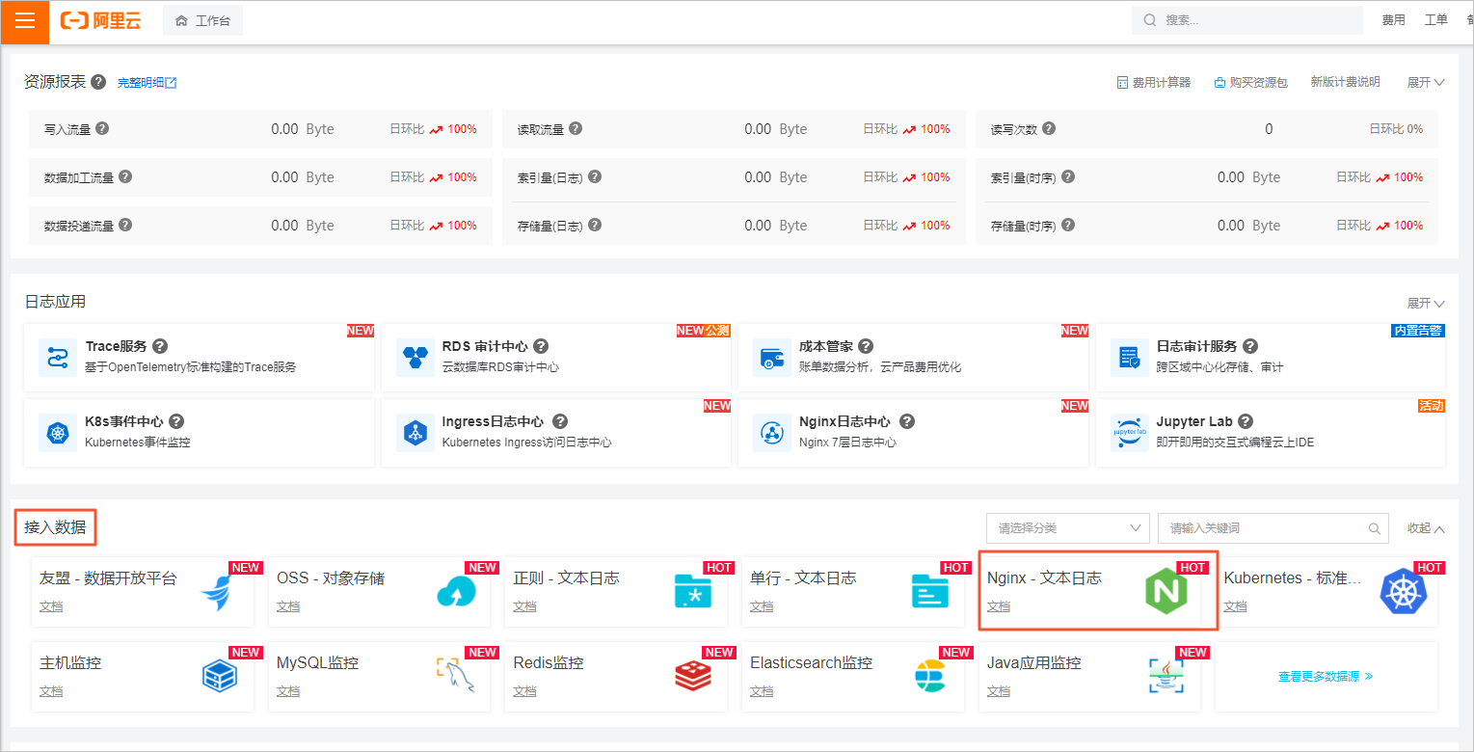Select the 友盟 数据开放平台 icon
Image resolution: width=1474 pixels, height=752 pixels.
[x=217, y=591]
